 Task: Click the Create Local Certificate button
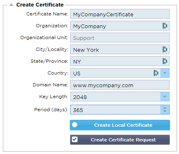point(120,125)
